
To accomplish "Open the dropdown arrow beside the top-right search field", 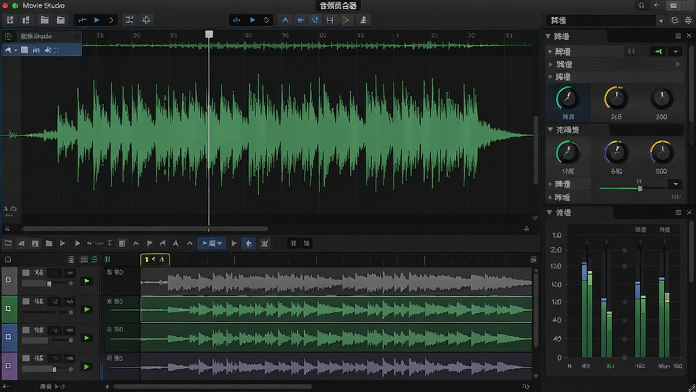I will tap(661, 20).
